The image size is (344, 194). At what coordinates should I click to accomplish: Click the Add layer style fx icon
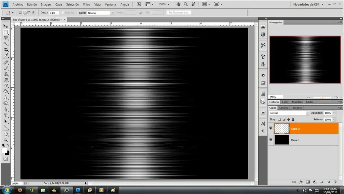coord(301,182)
